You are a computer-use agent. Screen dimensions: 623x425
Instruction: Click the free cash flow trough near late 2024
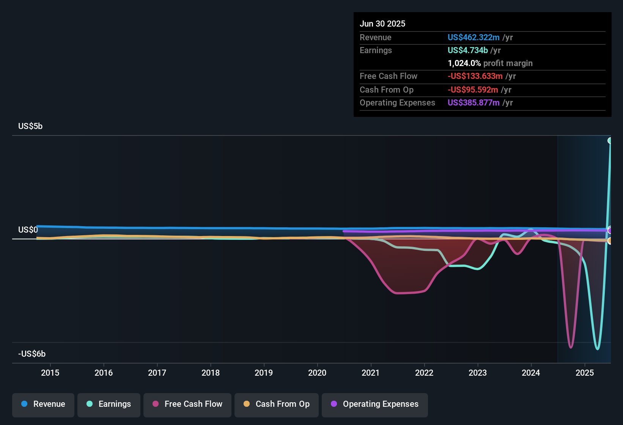(x=571, y=346)
